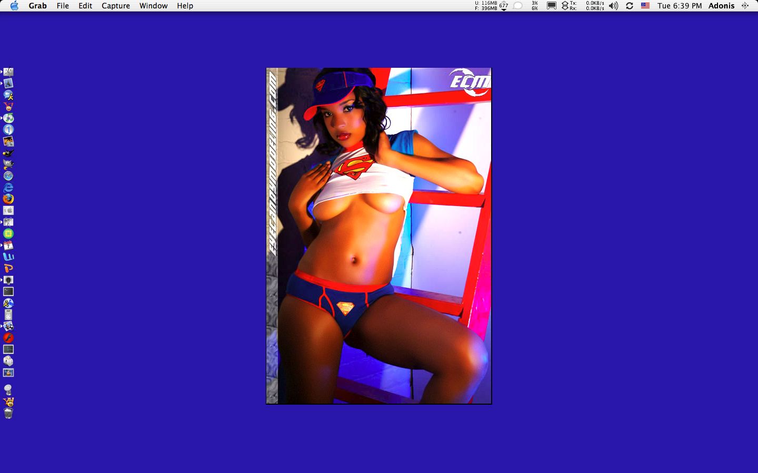Open iTunes from the Dock
This screenshot has width=758, height=473.
tap(8, 118)
